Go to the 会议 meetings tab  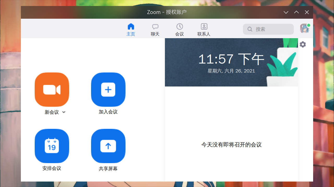(x=180, y=29)
